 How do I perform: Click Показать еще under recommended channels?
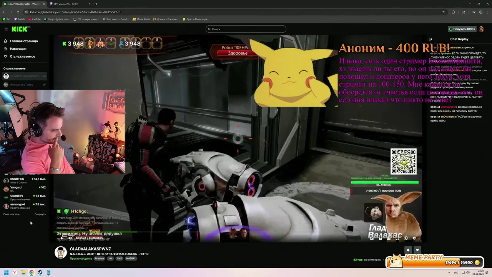[x=12, y=214]
